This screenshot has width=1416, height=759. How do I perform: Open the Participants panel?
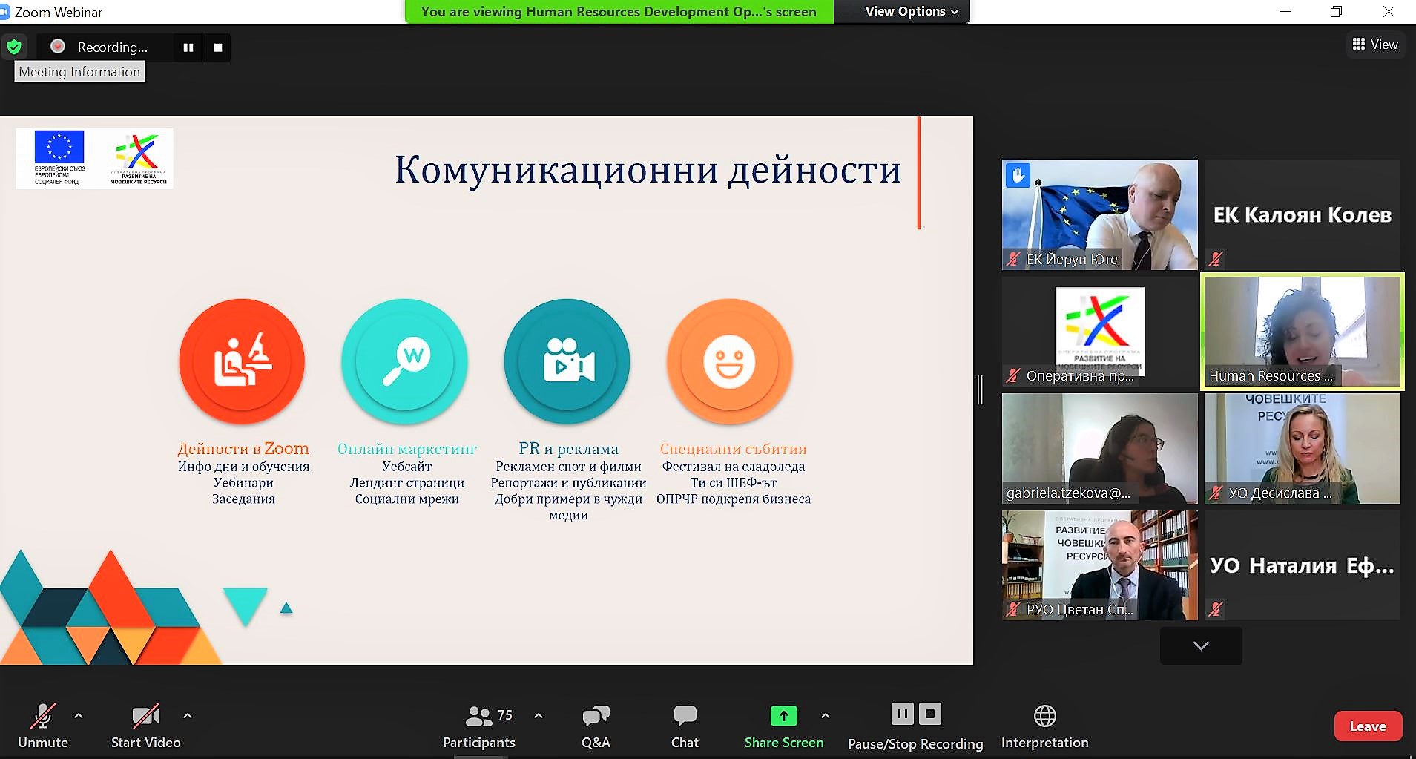(479, 726)
